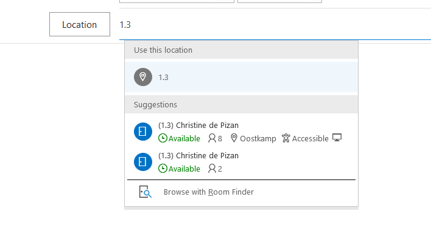This screenshot has height=228, width=431.
Task: Click the display monitor icon in the first suggestion
Action: pyautogui.click(x=337, y=138)
